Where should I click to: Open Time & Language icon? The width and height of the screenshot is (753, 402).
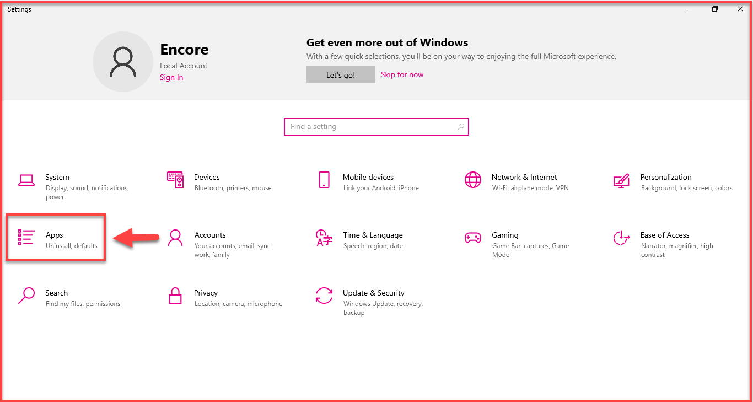tap(324, 238)
